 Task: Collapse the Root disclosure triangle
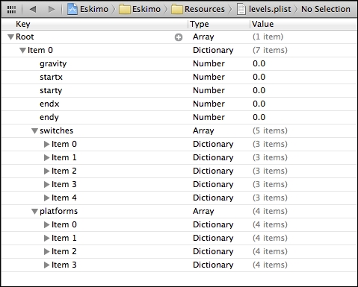[10, 37]
